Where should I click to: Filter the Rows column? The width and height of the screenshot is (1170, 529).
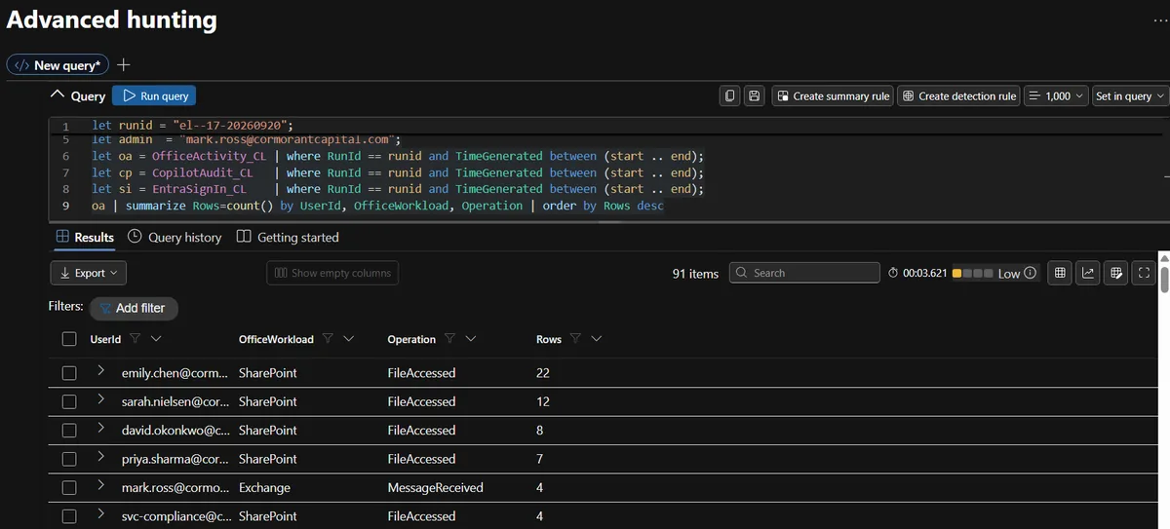pyautogui.click(x=575, y=339)
